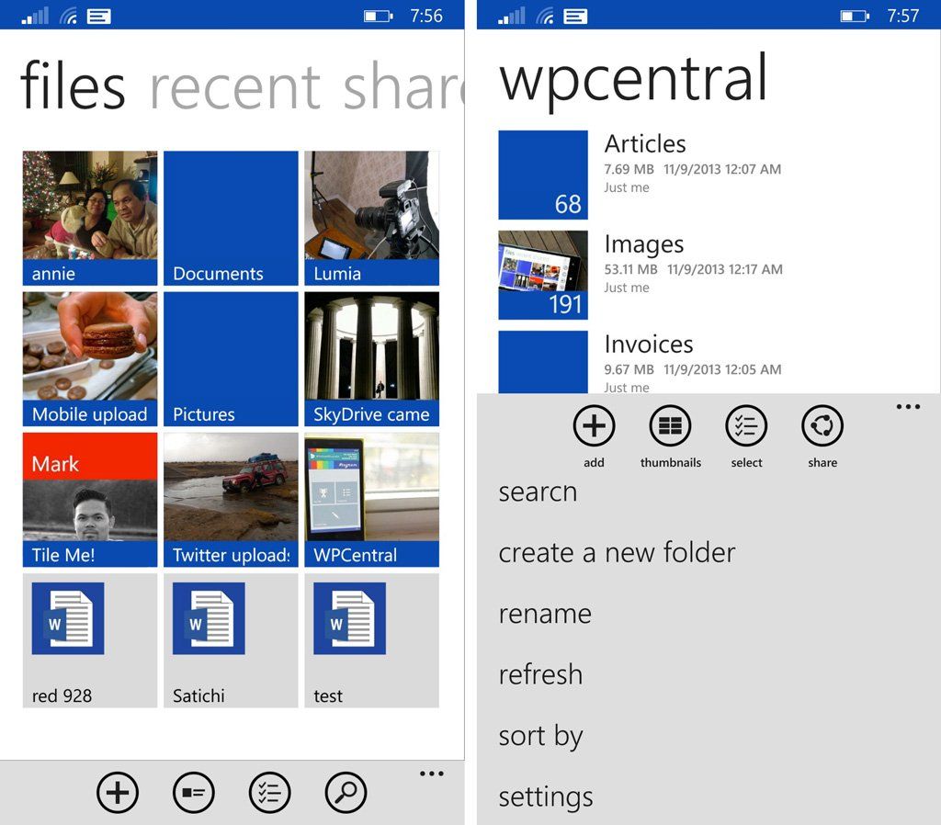Choose create a new folder from the menu
941x825 pixels.
[x=617, y=552]
